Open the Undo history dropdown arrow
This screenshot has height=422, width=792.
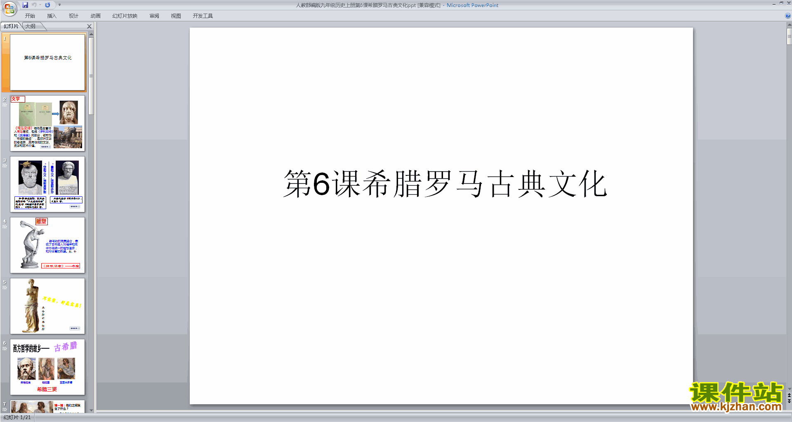pyautogui.click(x=40, y=5)
